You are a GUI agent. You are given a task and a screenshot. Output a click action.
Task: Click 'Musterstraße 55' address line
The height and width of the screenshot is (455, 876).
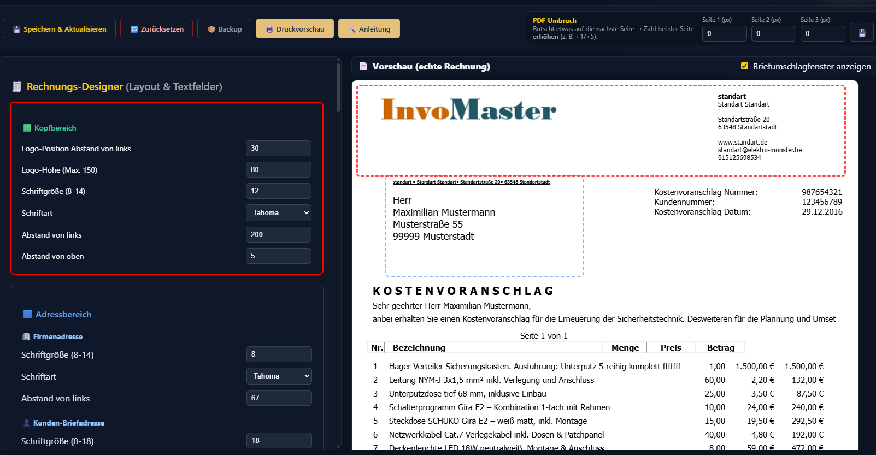click(x=428, y=224)
